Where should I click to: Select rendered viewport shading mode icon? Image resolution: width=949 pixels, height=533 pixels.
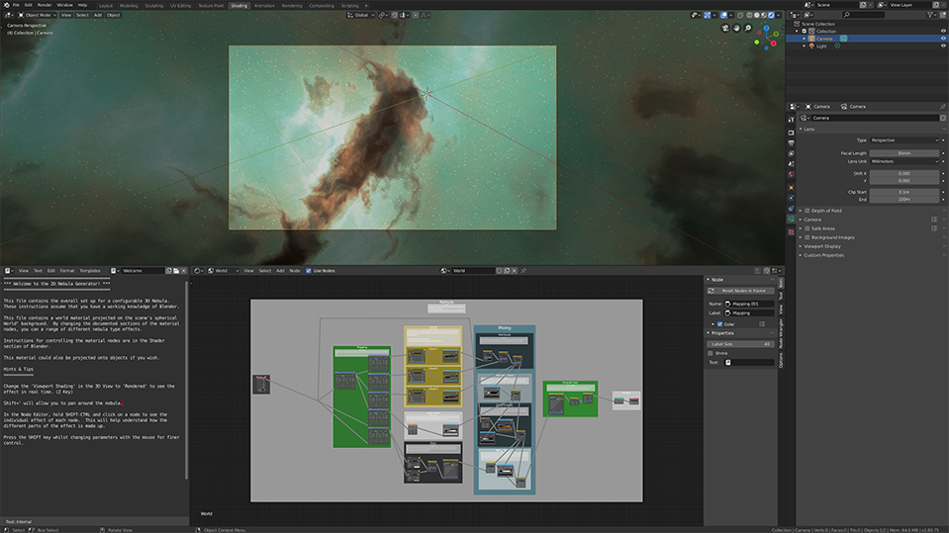(771, 15)
